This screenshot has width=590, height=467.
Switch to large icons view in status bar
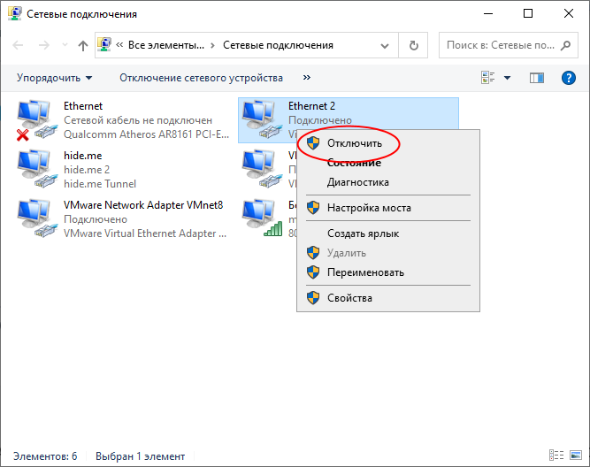point(576,455)
